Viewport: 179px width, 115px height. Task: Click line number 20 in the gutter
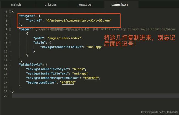[5, 95]
